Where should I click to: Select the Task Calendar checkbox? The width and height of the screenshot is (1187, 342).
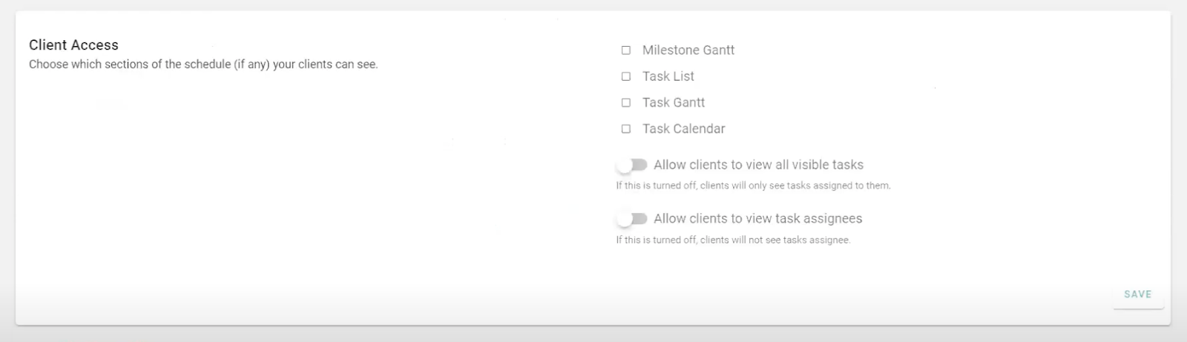(626, 129)
